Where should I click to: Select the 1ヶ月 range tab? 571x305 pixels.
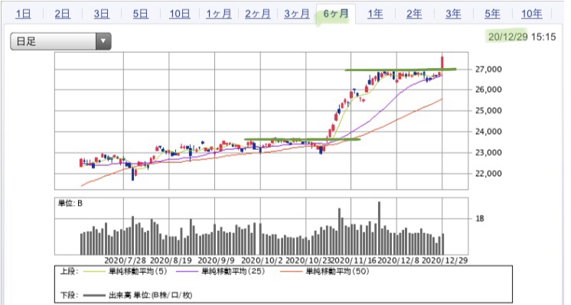(x=218, y=15)
